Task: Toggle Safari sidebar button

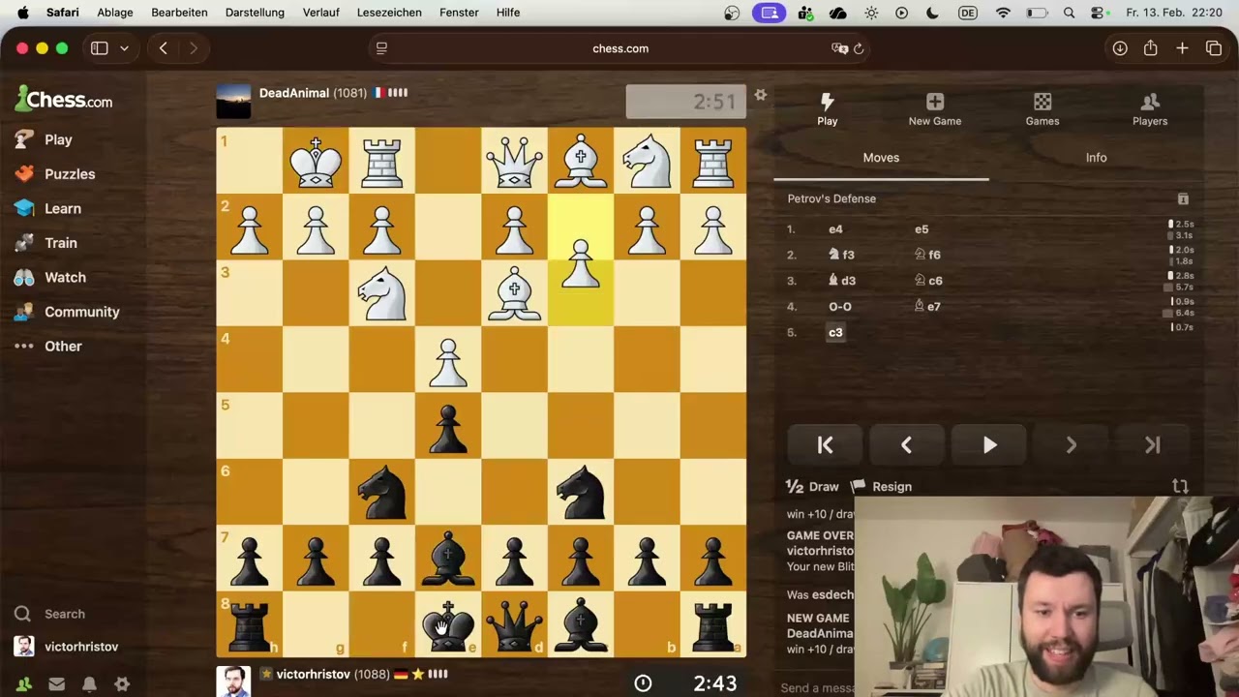Action: coord(99,48)
